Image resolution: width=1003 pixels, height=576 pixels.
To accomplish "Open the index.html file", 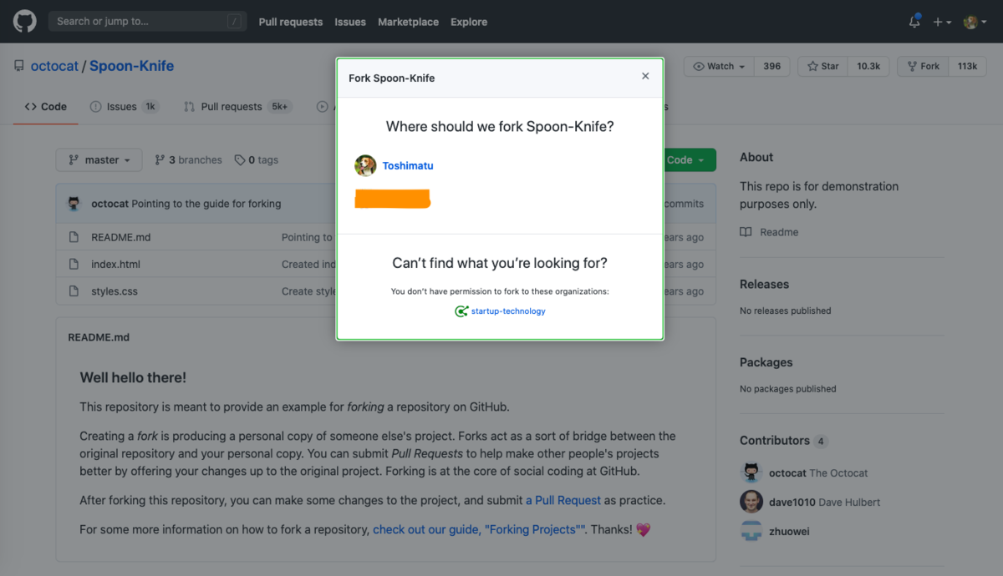I will click(115, 265).
